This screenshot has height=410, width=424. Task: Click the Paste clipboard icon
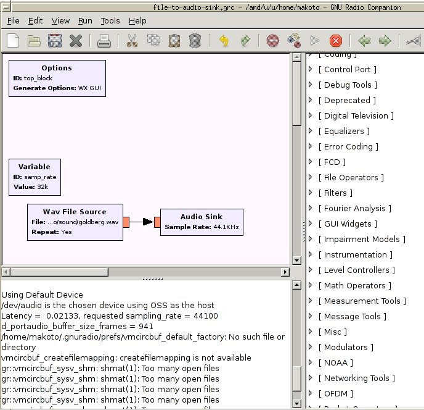tap(174, 41)
